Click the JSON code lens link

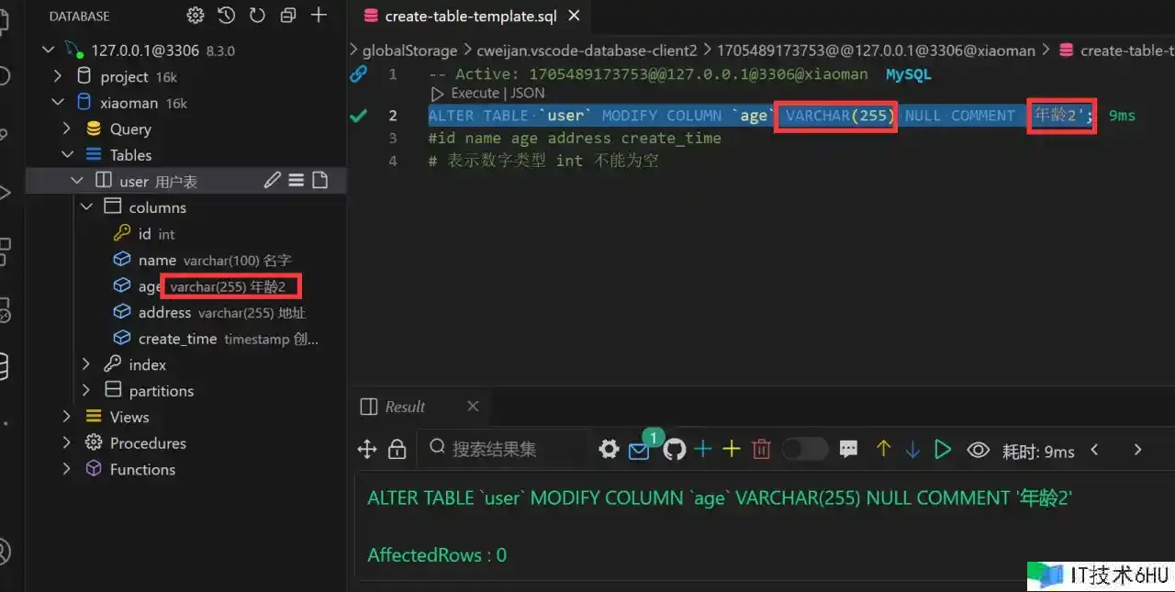[527, 93]
